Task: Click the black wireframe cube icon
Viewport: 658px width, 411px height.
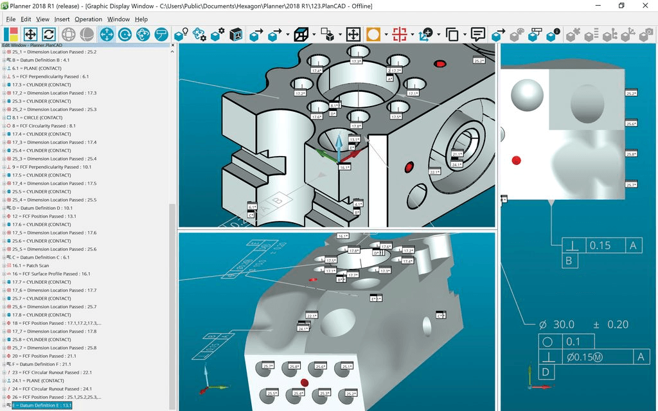Action: click(301, 34)
